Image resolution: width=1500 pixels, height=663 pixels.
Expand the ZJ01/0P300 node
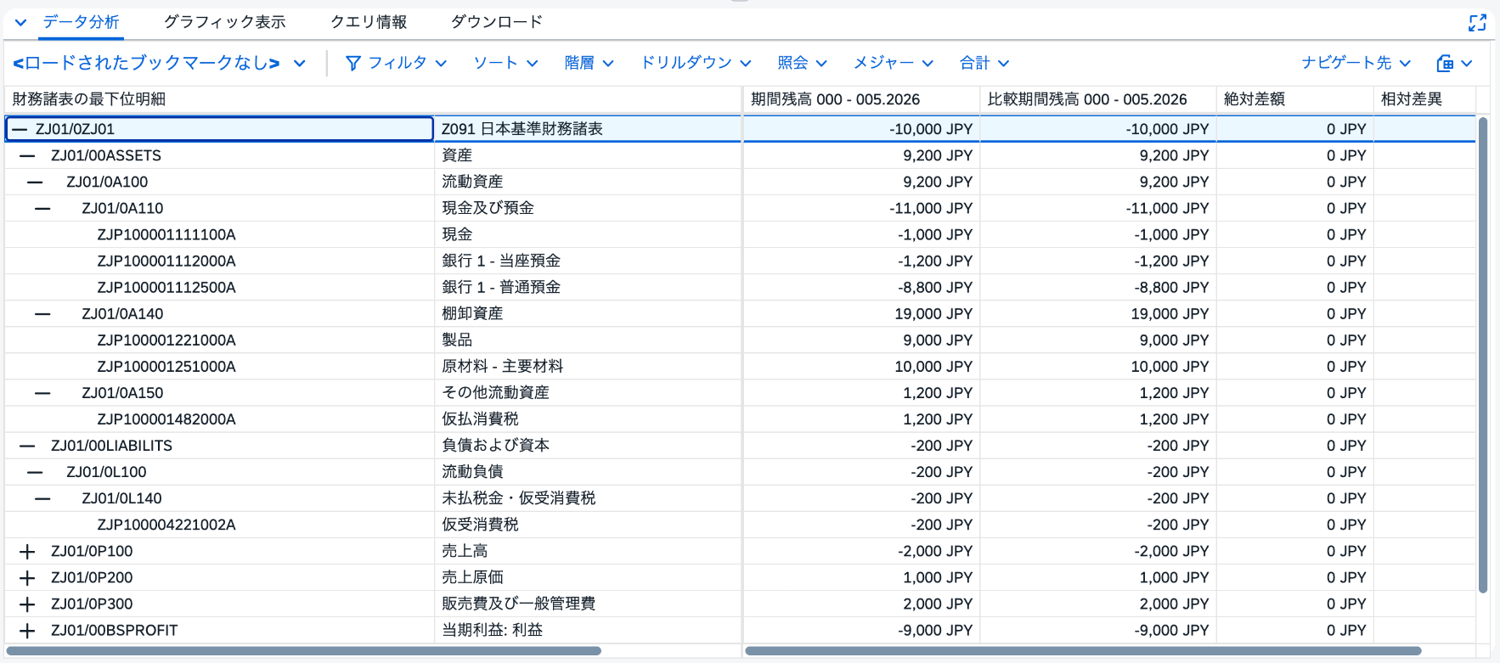click(27, 604)
